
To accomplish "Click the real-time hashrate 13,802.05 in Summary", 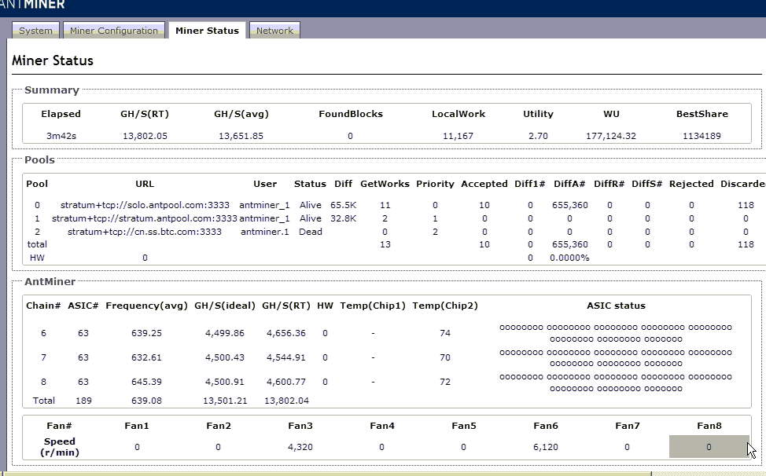I will 145,136.
